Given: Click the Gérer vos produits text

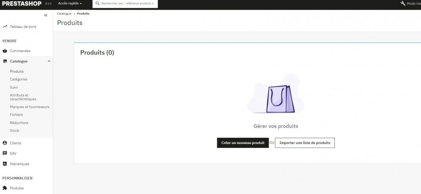Looking at the screenshot, I should pos(276,126).
